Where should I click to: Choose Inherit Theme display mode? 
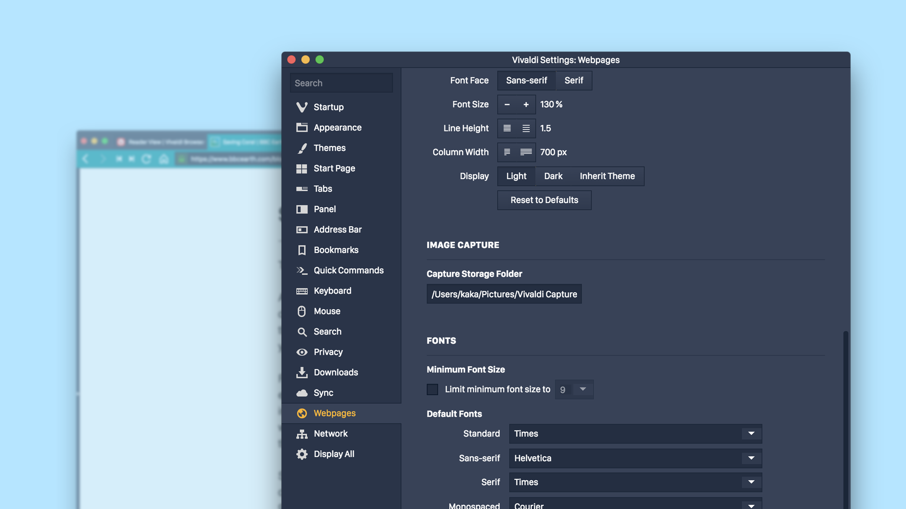click(607, 176)
